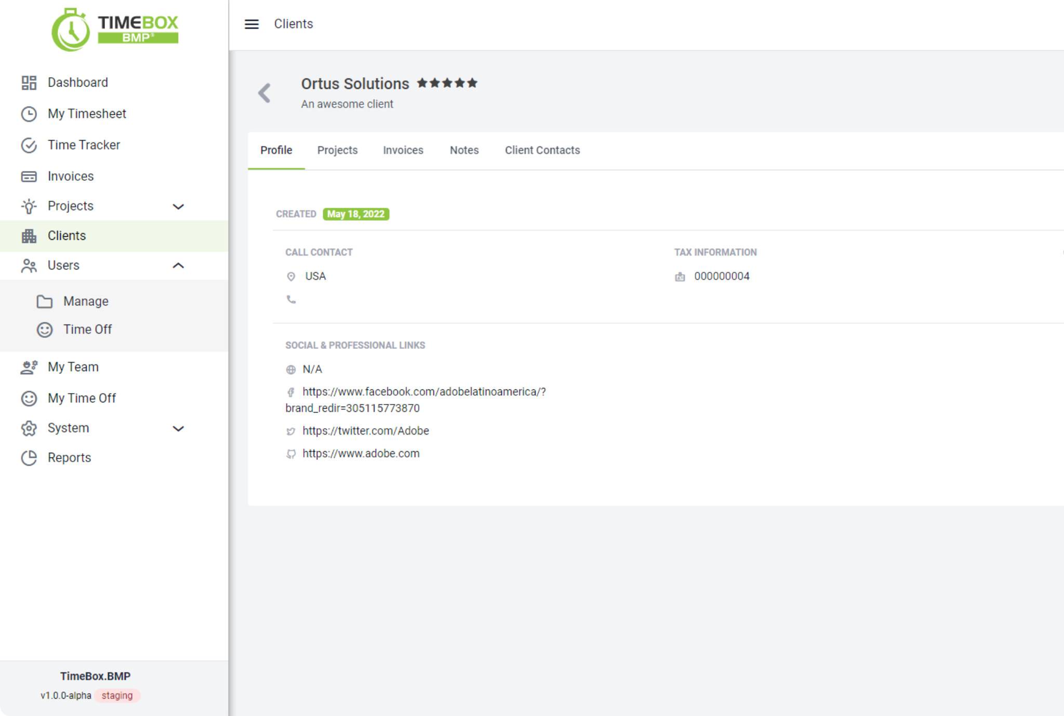Image resolution: width=1064 pixels, height=716 pixels.
Task: Open the Notes tab
Action: (464, 151)
